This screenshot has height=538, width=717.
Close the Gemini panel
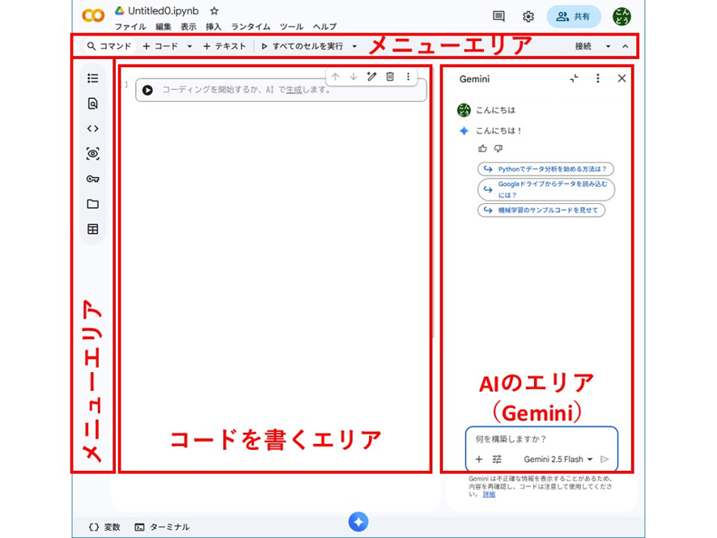[x=622, y=78]
